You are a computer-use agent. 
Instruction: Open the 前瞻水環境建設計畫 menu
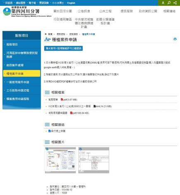tap(105, 21)
